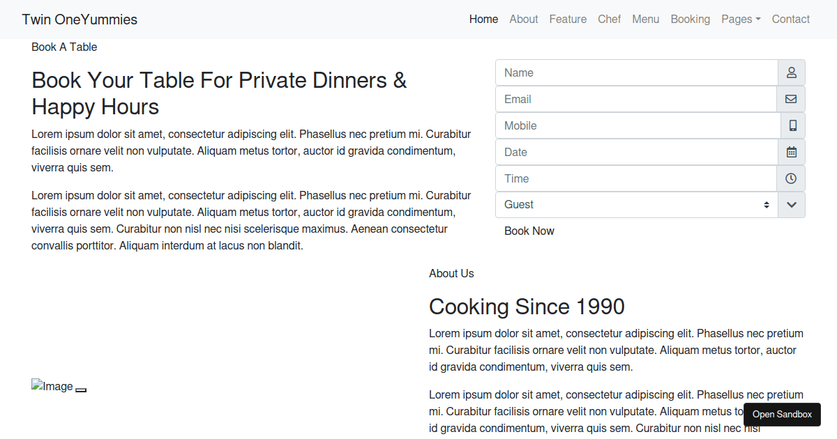Click the mobile phone icon beside Mobile field
This screenshot has width=837, height=439.
792,125
